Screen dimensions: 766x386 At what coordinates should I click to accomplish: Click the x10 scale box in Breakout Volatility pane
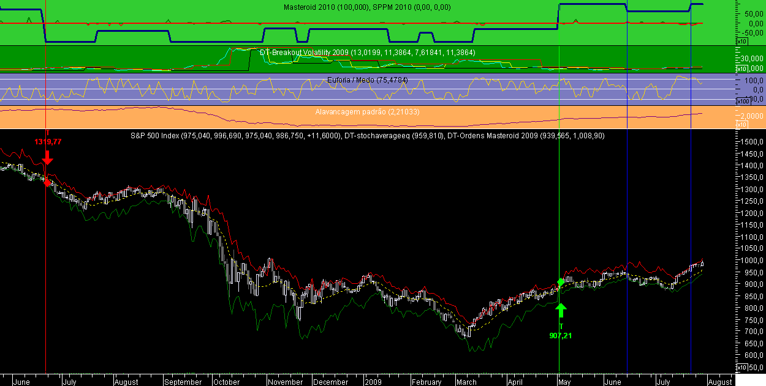(741, 69)
